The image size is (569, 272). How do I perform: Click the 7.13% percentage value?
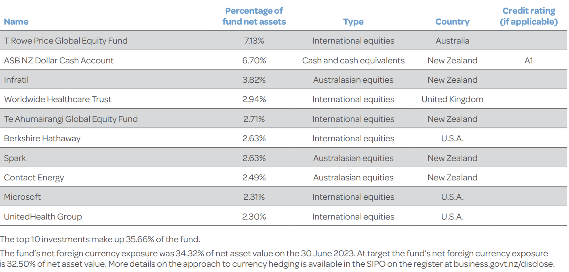click(x=254, y=41)
